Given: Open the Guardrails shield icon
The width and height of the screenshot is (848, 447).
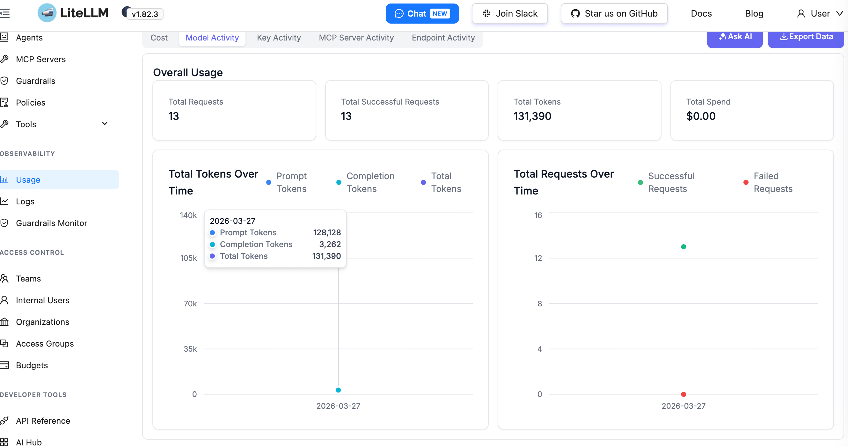Looking at the screenshot, I should [x=4, y=81].
